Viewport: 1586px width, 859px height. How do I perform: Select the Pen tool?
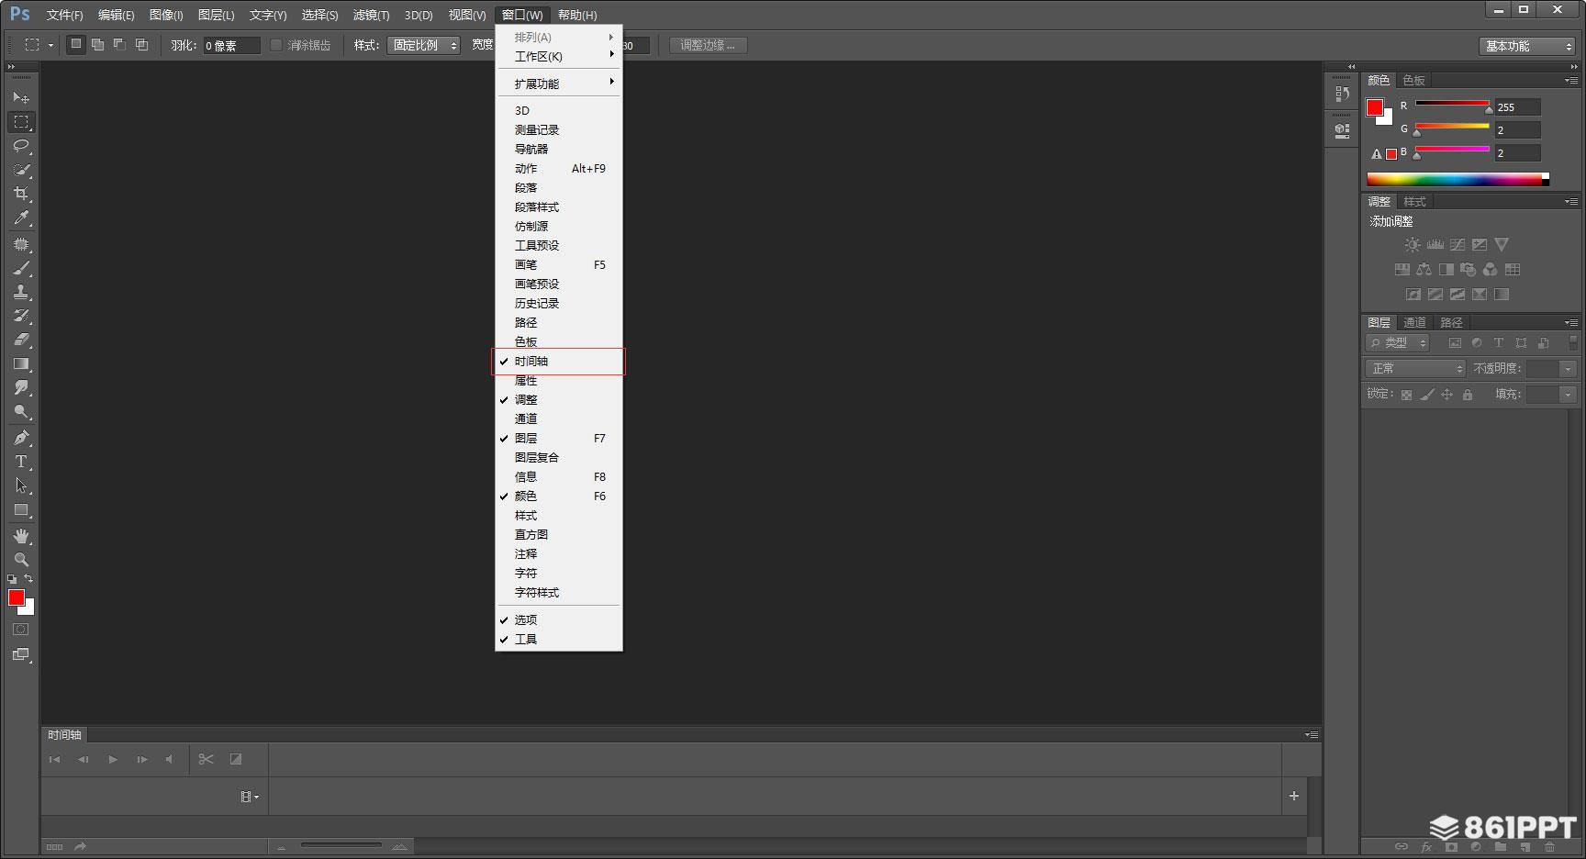click(21, 438)
